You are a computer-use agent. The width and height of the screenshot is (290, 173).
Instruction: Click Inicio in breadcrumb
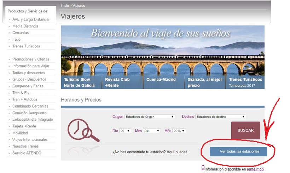tap(65, 6)
